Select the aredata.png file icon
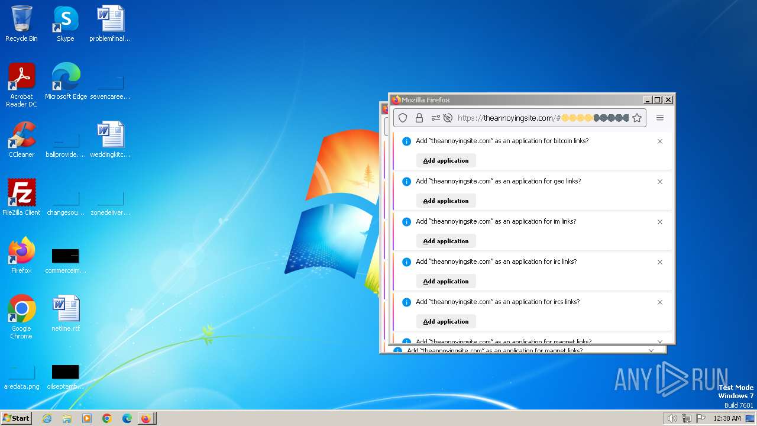This screenshot has width=757, height=426. click(x=21, y=376)
